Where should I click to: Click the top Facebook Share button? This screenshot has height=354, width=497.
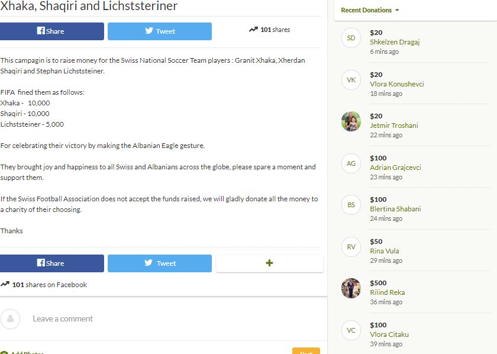tap(51, 31)
